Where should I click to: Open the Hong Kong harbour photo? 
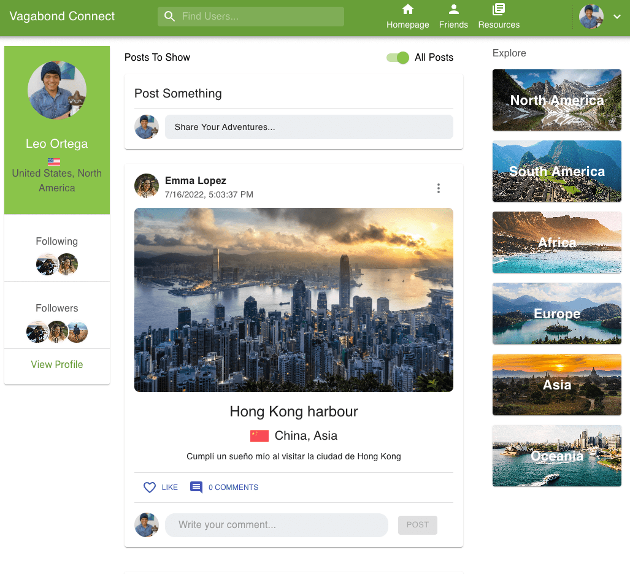point(294,300)
